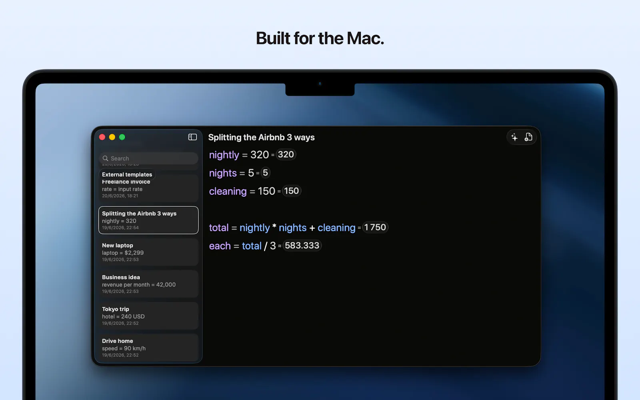Click 'cleaning' in the total formula
Viewport: 640px width, 400px height.
click(x=336, y=228)
